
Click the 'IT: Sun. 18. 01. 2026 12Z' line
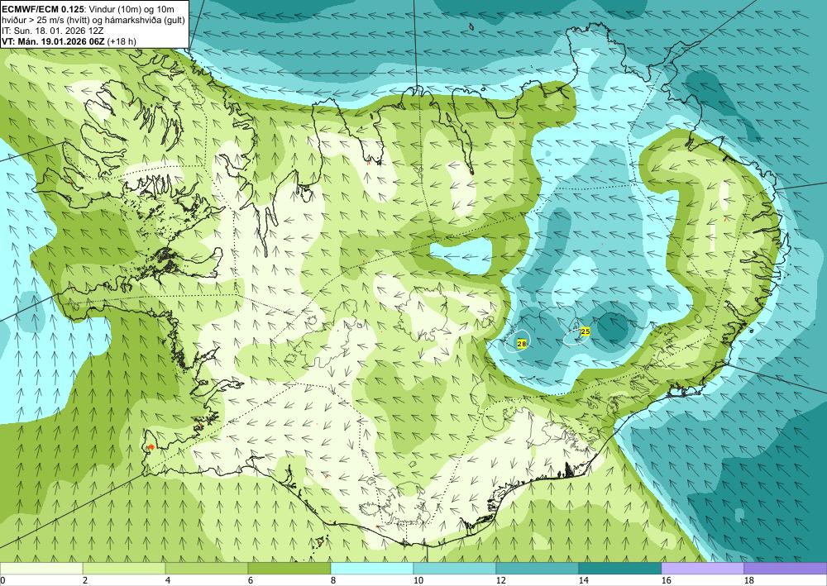[x=53, y=30]
